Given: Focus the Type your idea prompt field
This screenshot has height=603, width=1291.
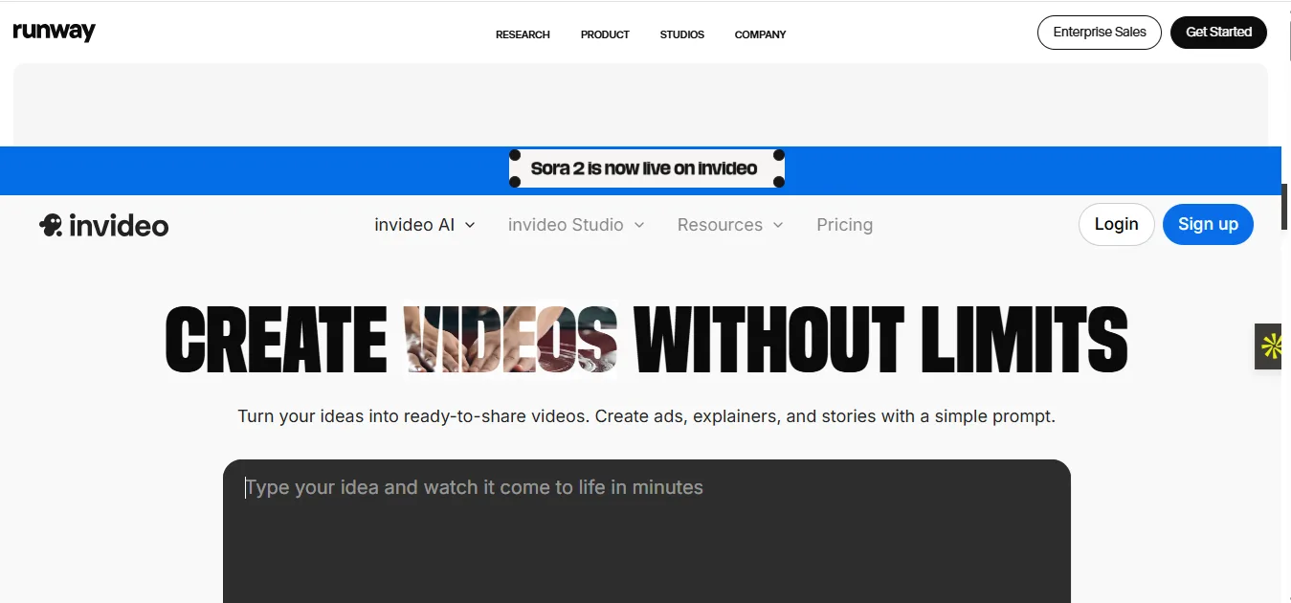Looking at the screenshot, I should coord(647,531).
